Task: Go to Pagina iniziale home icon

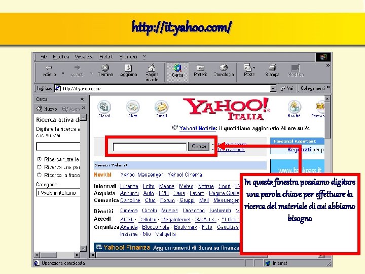Action: coord(152,67)
